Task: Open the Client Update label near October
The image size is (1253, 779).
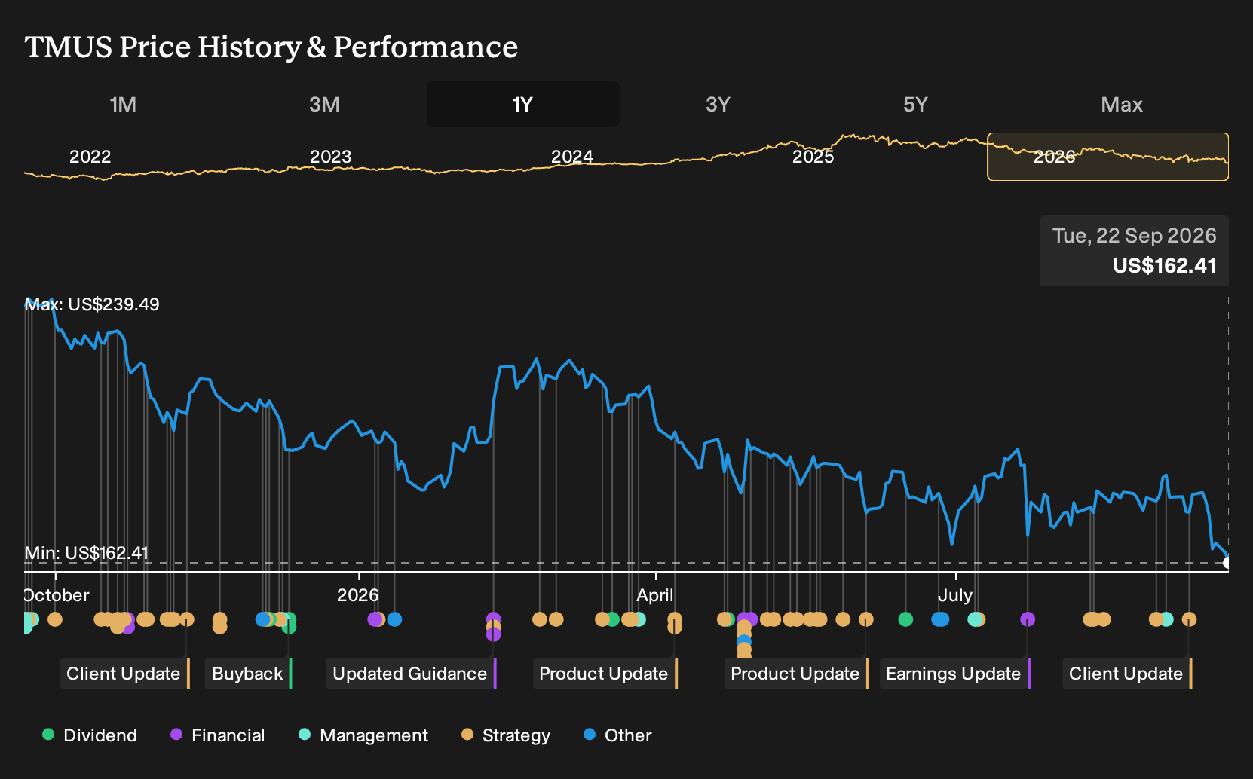Action: coord(125,674)
